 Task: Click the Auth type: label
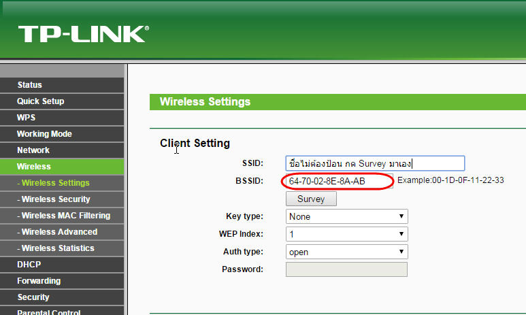(x=243, y=252)
